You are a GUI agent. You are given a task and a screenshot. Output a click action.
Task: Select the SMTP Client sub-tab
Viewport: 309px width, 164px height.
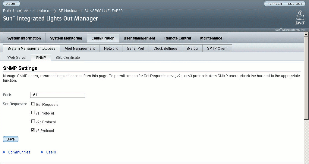tap(217, 48)
